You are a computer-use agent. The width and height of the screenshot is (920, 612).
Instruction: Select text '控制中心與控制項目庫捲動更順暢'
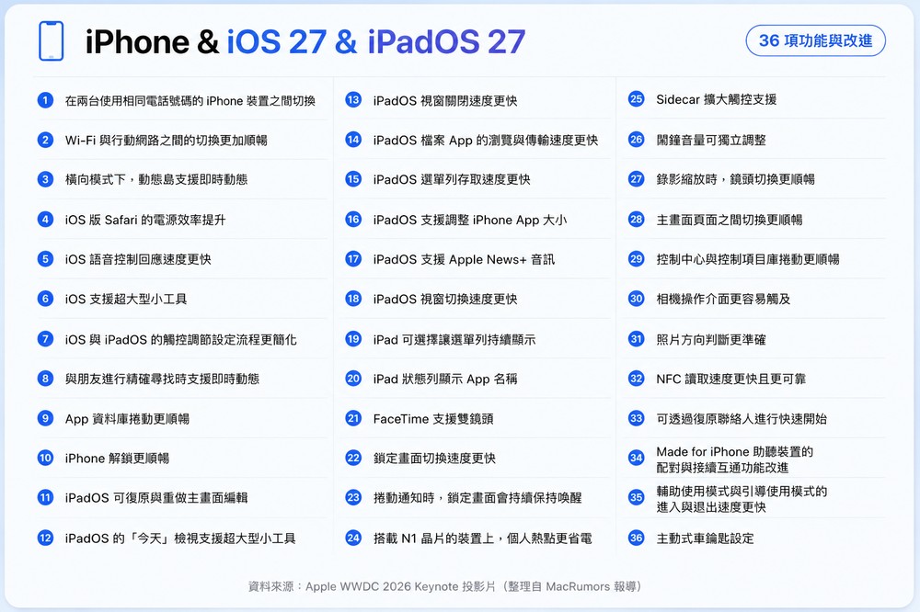click(x=748, y=259)
